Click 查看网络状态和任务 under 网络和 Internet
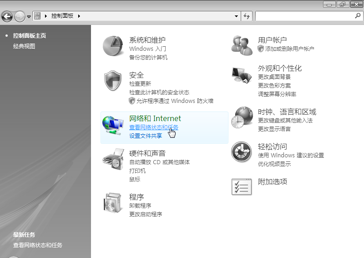364x258 pixels. (154, 127)
